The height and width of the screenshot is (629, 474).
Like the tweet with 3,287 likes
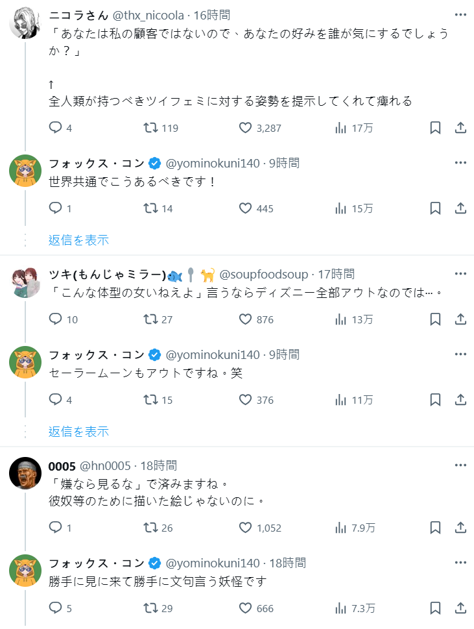click(x=245, y=128)
